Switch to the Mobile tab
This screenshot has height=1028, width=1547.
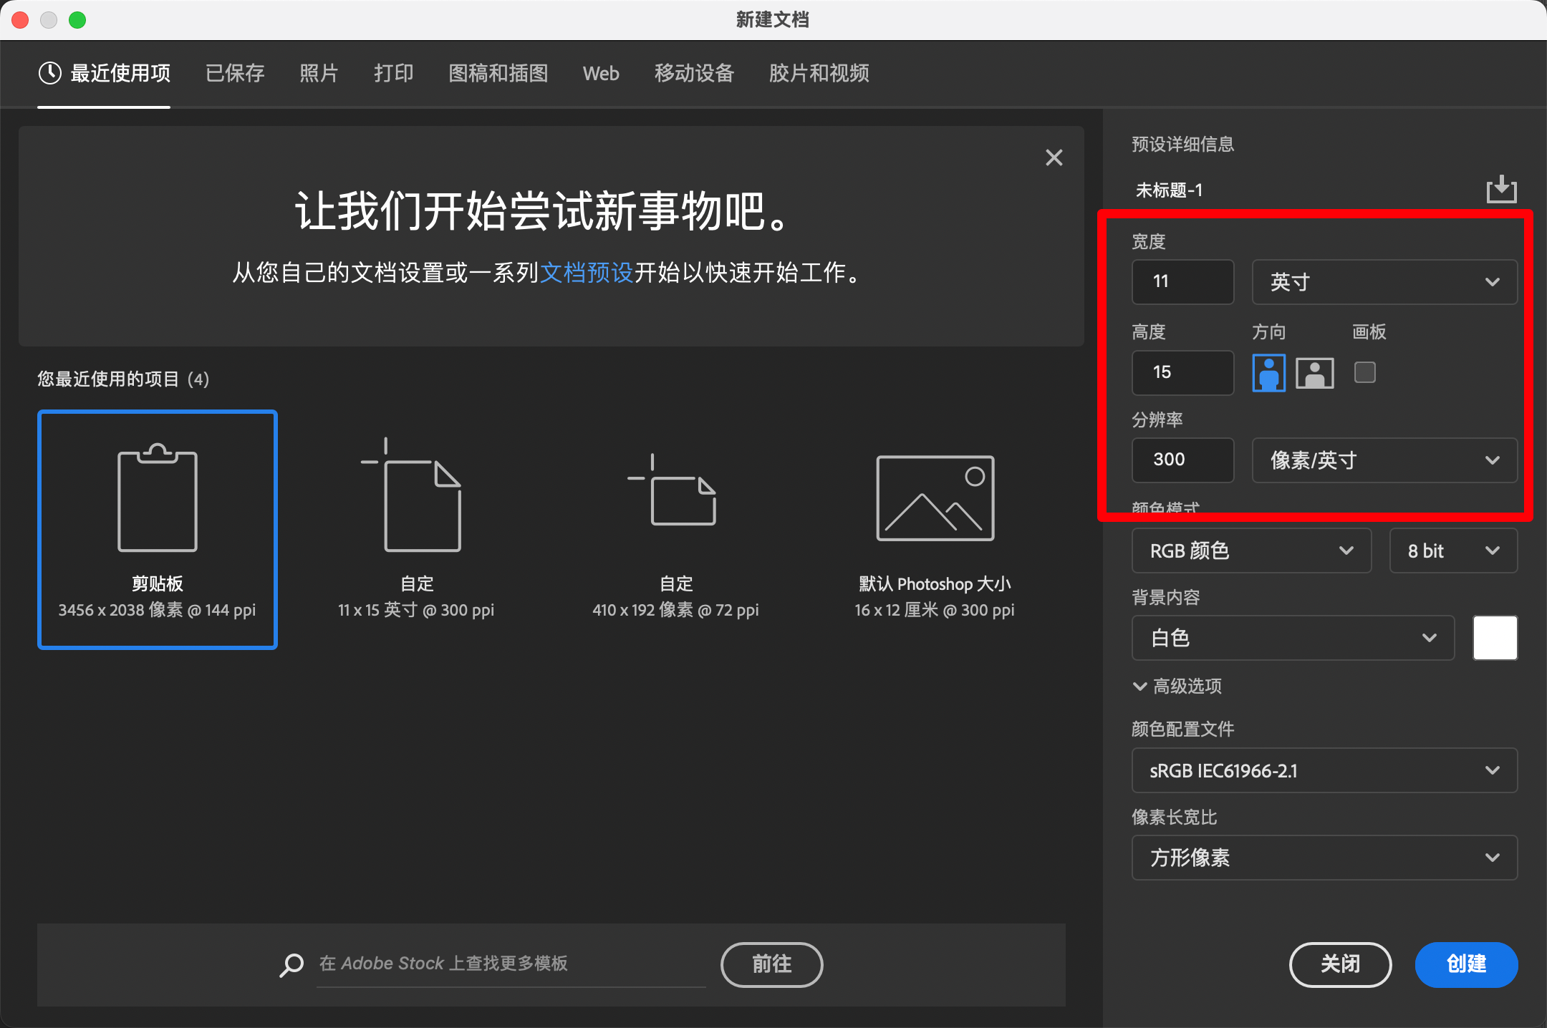point(694,73)
